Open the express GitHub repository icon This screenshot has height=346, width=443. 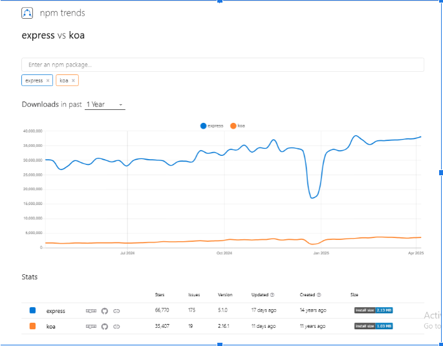pos(105,310)
